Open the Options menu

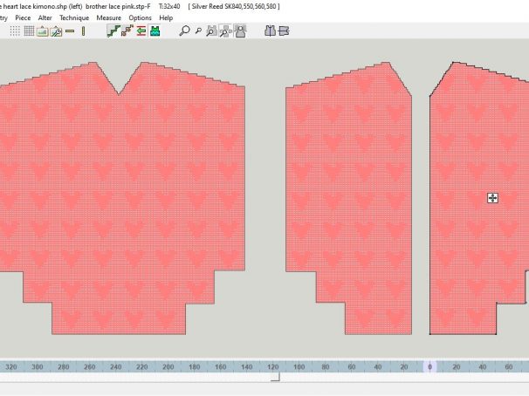[x=140, y=17]
